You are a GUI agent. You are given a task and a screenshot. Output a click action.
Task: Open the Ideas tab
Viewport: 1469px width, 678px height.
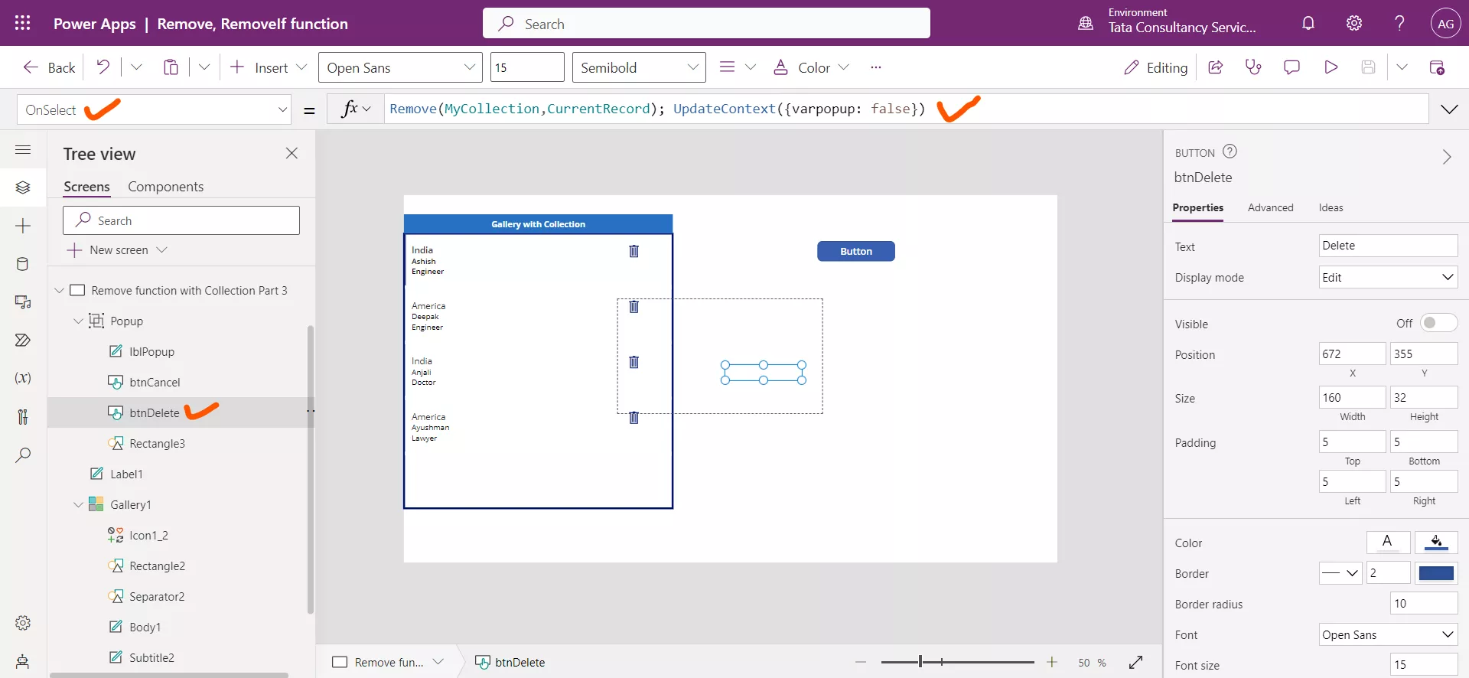coord(1331,207)
